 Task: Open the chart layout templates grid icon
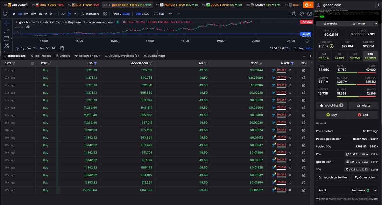coord(105,14)
